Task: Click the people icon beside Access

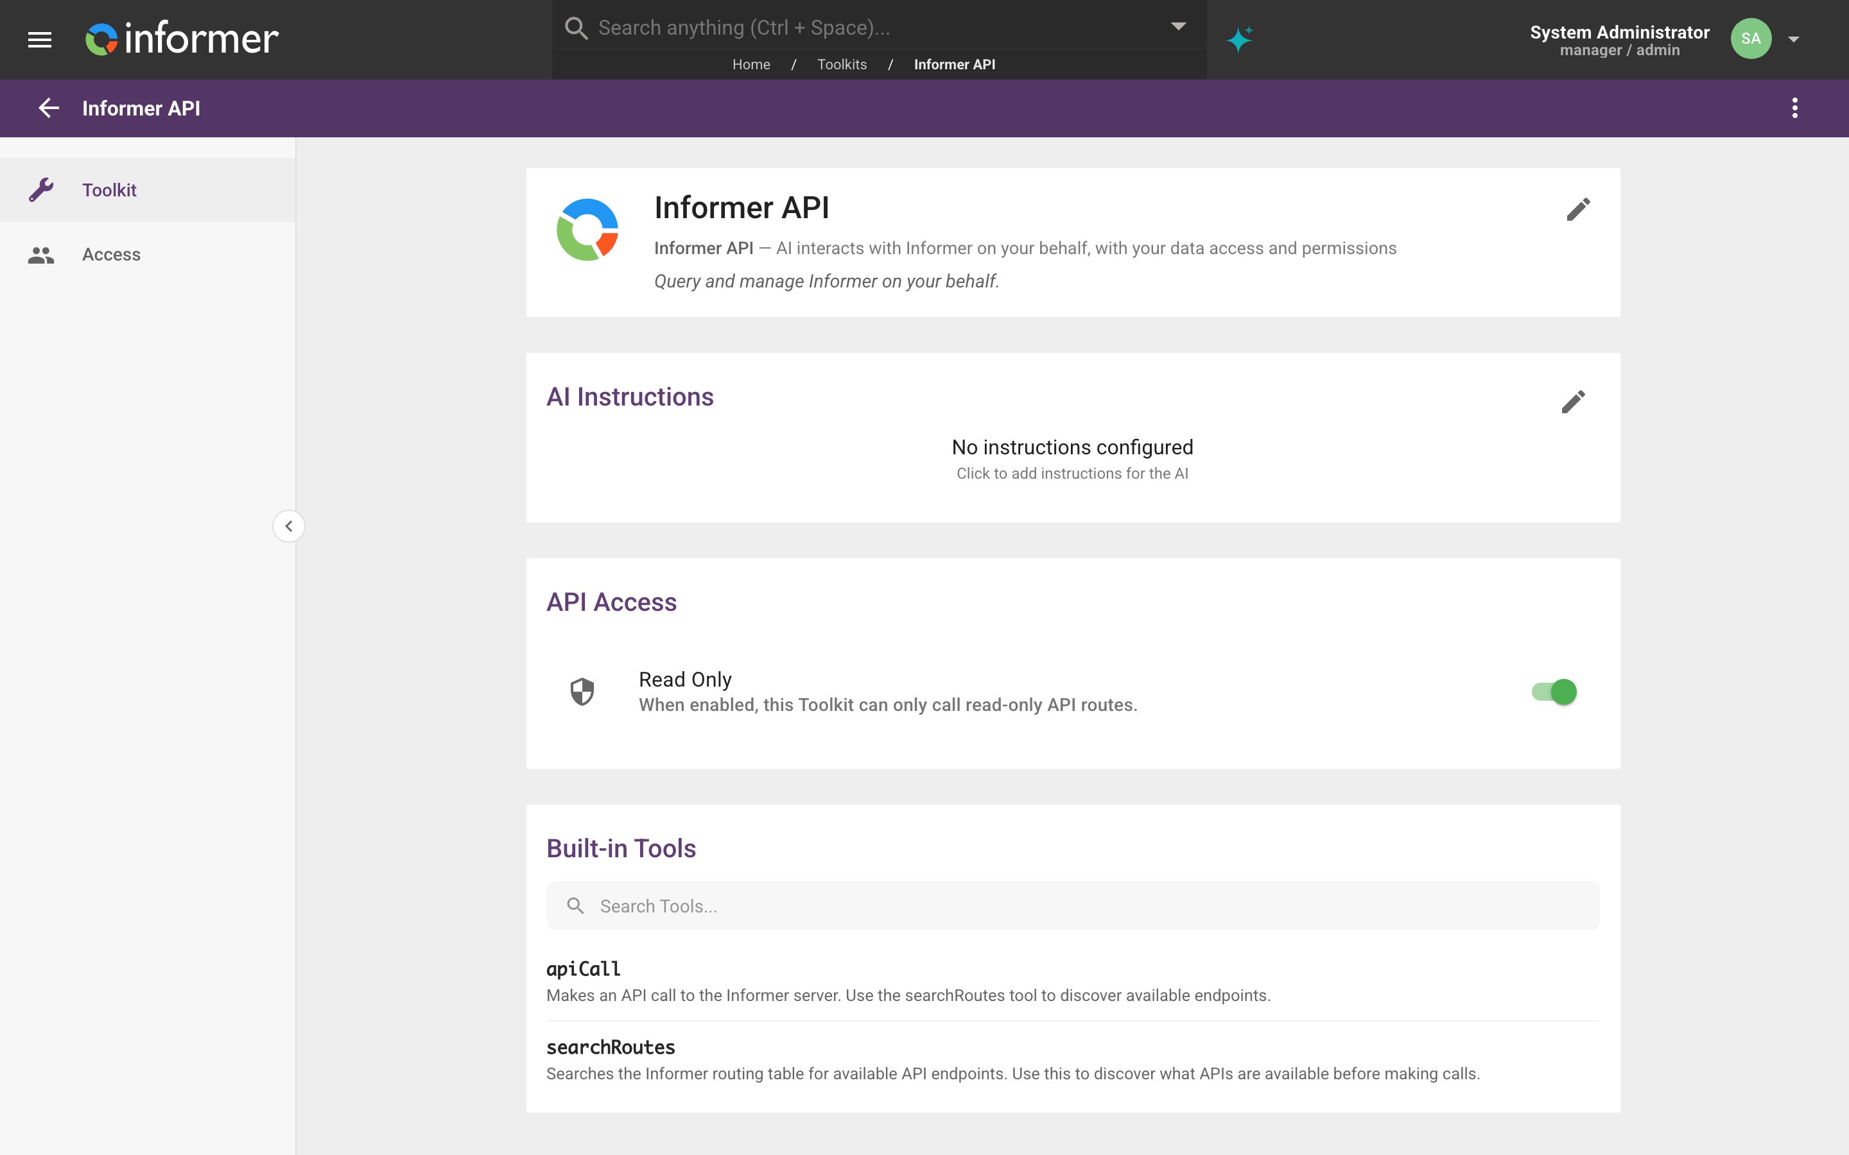Action: pyautogui.click(x=41, y=254)
